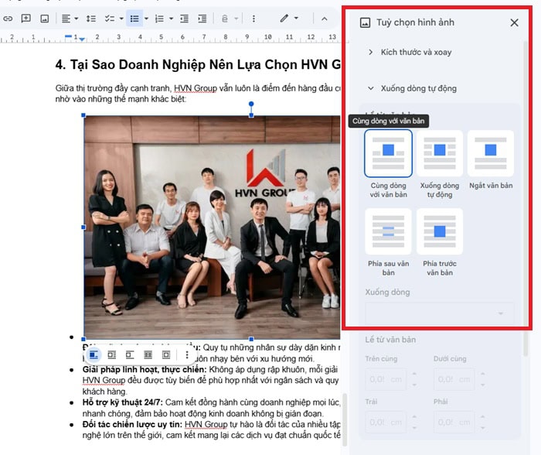Click the insert image toolbar icon

45,19
